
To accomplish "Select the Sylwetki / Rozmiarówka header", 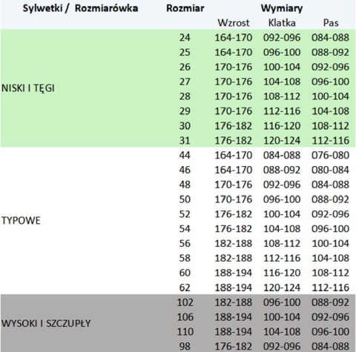I will pos(80,8).
